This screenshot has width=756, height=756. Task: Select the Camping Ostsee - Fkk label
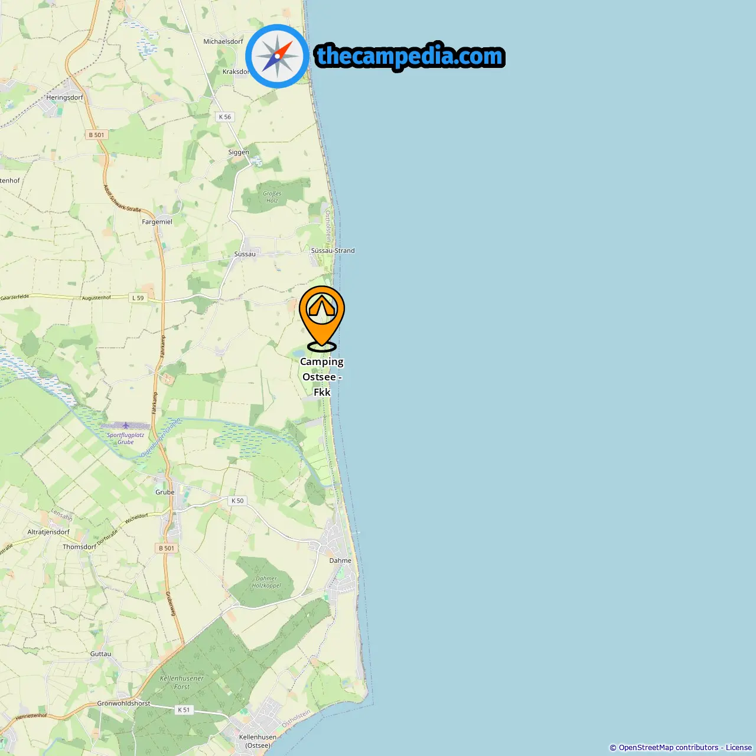[x=322, y=377]
